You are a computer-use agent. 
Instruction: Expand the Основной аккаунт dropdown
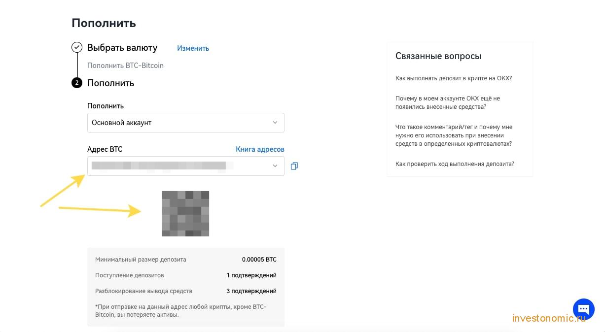186,123
